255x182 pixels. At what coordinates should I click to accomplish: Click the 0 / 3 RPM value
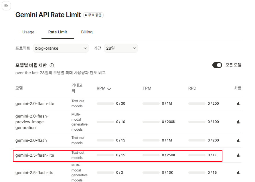pyautogui.click(x=120, y=173)
